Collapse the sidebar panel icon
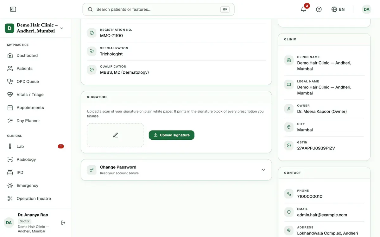This screenshot has width=380, height=237. [x=13, y=9]
